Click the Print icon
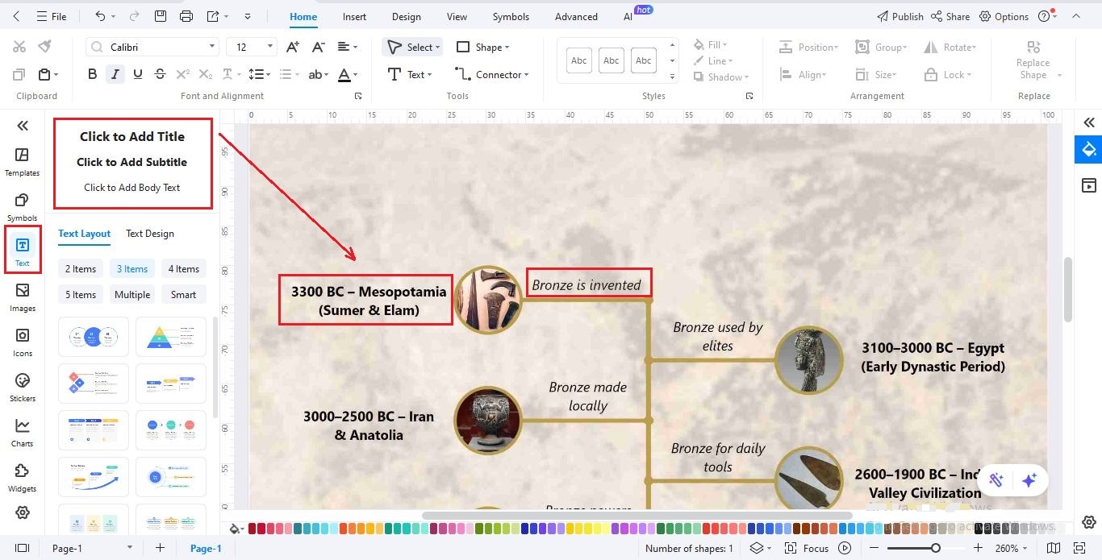 186,16
